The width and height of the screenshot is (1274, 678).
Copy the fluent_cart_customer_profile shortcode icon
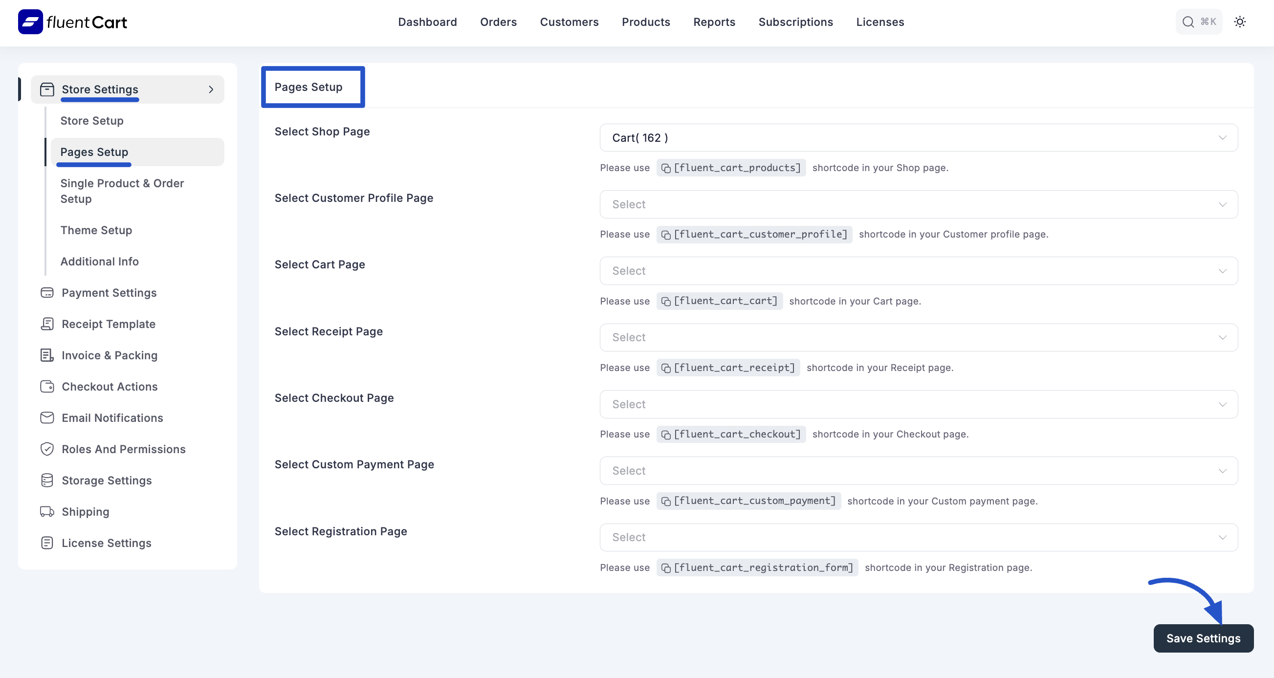tap(666, 235)
